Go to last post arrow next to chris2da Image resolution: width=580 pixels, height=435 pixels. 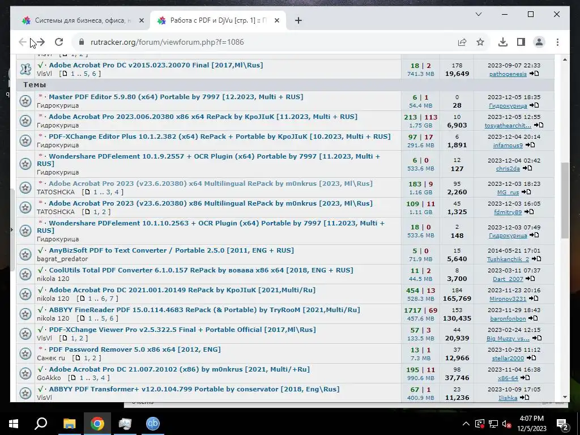(x=527, y=168)
